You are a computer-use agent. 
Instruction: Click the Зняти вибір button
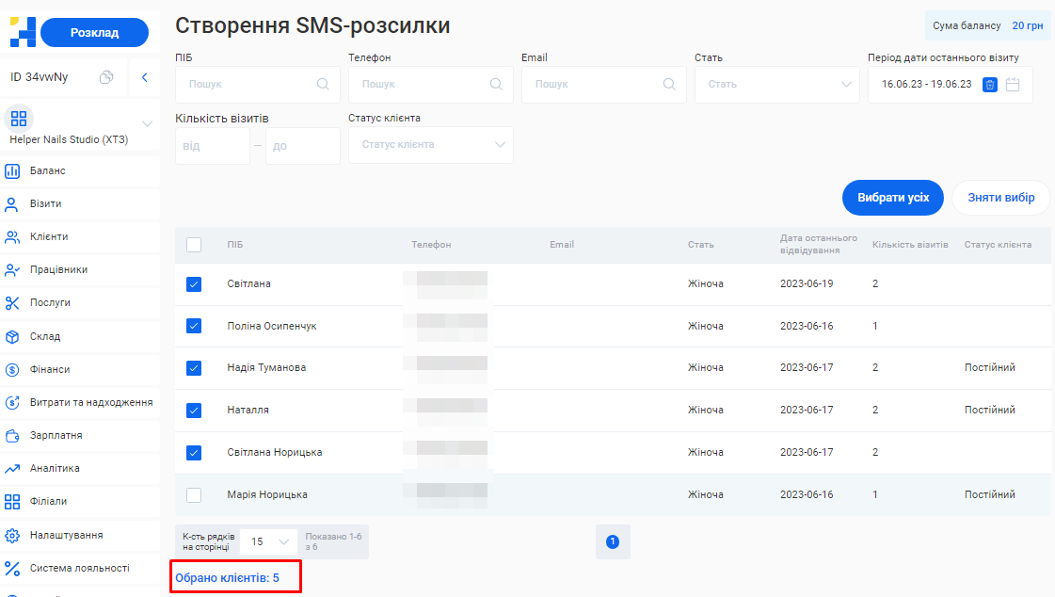click(x=1000, y=198)
